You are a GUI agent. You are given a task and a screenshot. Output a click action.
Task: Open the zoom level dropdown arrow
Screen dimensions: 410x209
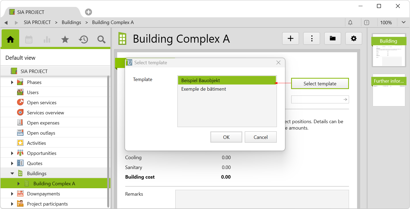(x=403, y=22)
